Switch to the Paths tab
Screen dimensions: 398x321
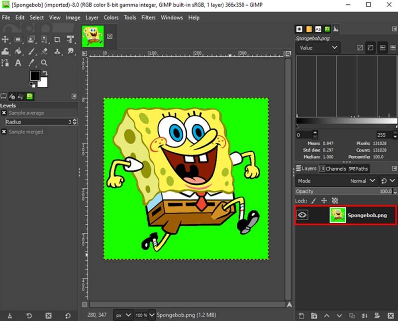click(358, 168)
